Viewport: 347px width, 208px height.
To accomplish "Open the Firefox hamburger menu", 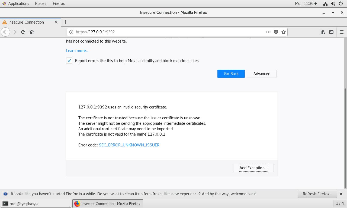I will pos(342,32).
